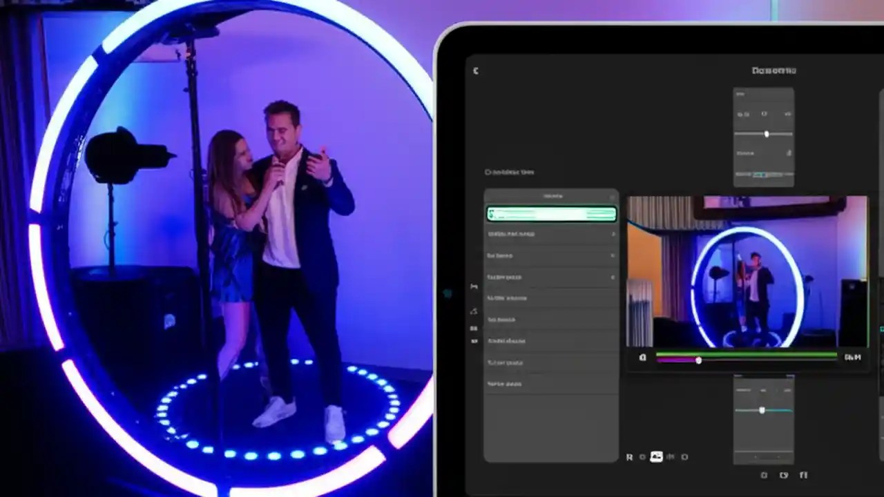Open the filter icon at bottom right corner
884x497 pixels.
click(x=803, y=475)
